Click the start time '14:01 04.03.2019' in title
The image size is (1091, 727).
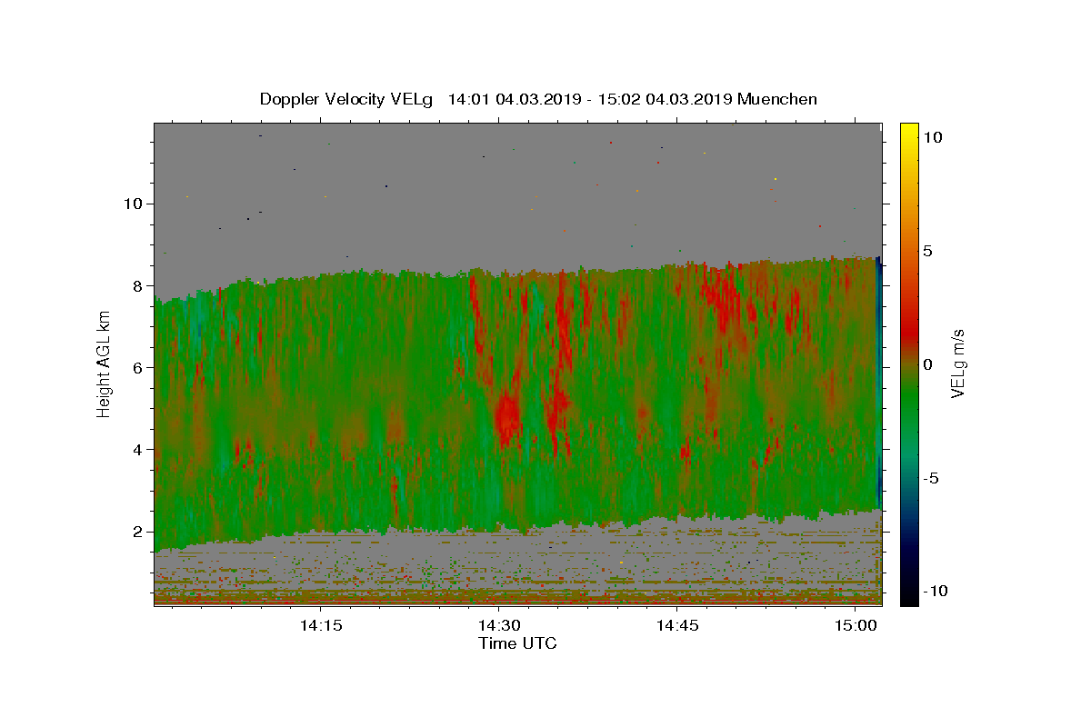coord(515,99)
